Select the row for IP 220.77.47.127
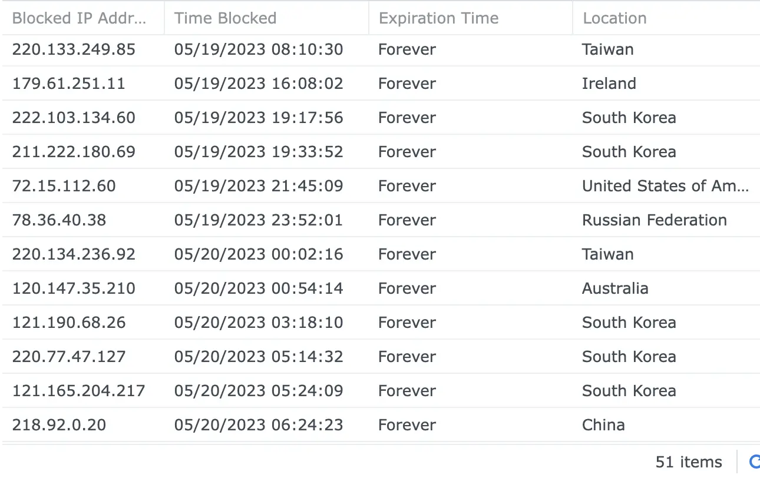The image size is (760, 478). point(69,357)
